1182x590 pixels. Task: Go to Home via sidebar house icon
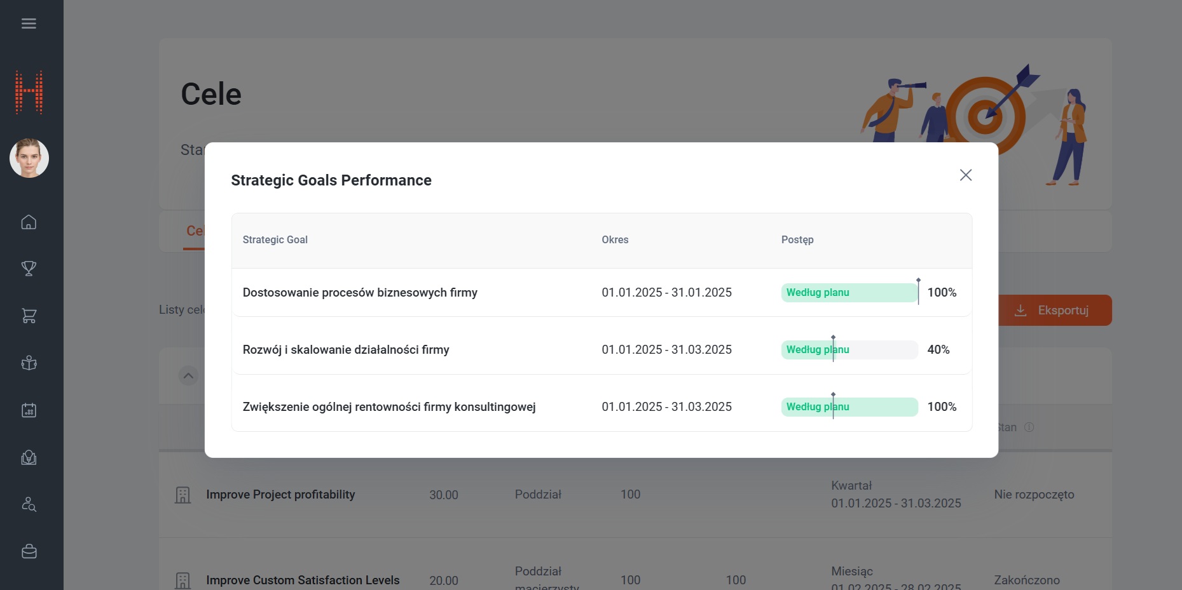pos(29,222)
